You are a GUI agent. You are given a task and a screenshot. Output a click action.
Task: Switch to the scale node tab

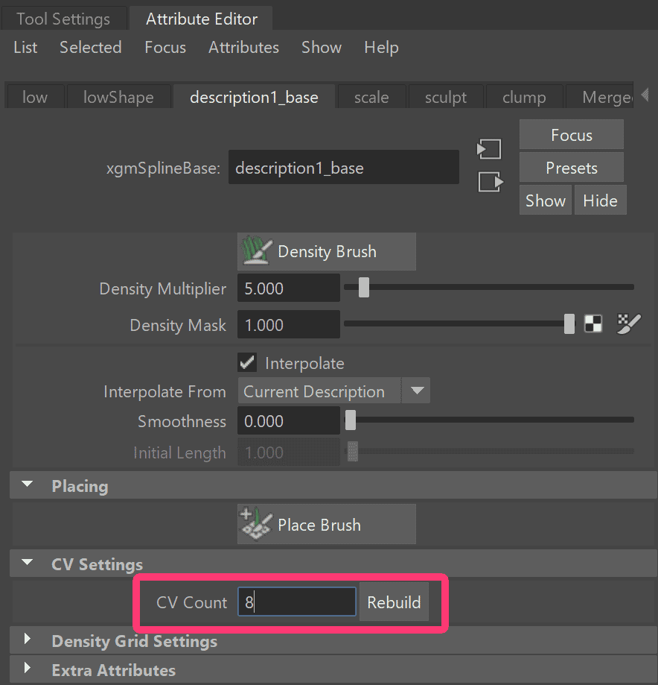(371, 97)
